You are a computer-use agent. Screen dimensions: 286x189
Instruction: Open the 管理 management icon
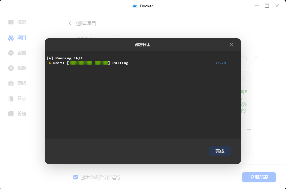click(x=11, y=114)
